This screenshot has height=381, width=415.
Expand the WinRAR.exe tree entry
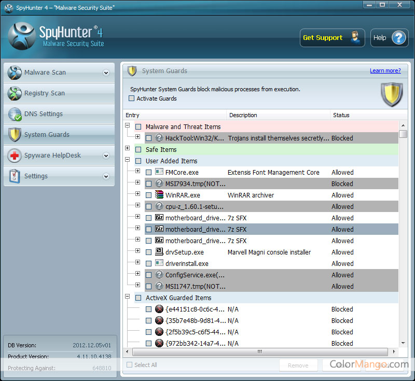pos(137,193)
